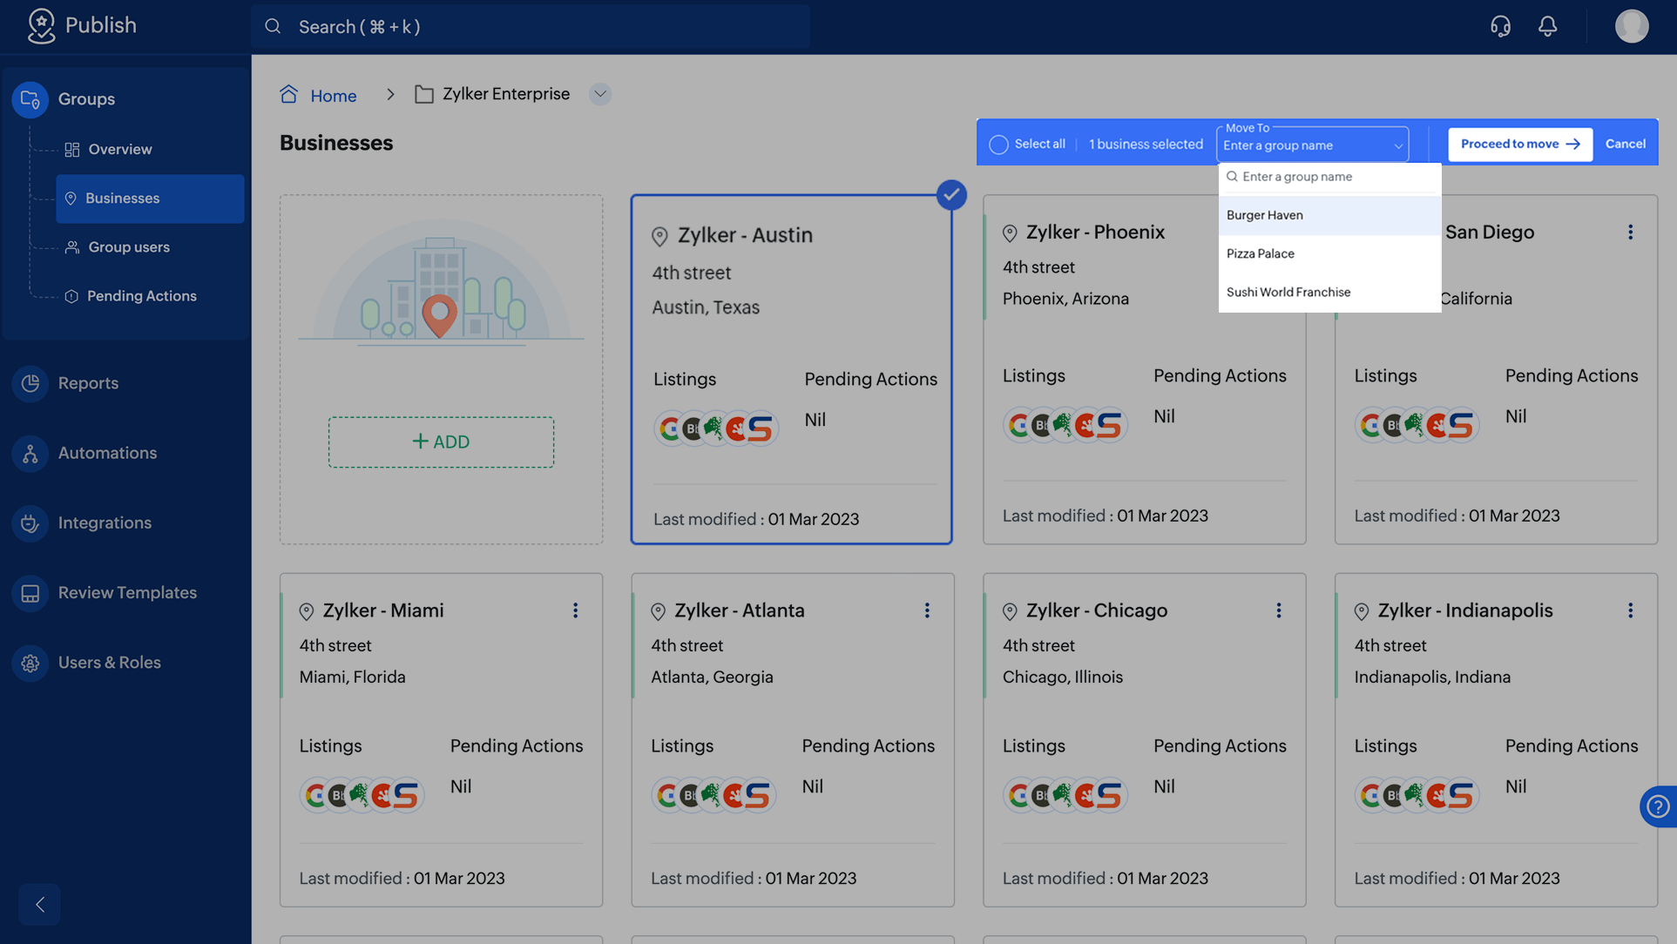
Task: Choose Burger Haven from the group list
Action: tap(1265, 215)
